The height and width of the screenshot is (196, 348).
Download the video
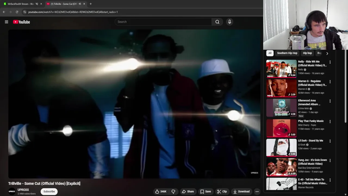[x=241, y=191]
